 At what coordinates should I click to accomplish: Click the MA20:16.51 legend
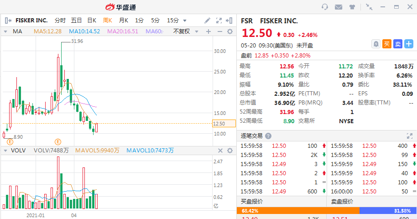tap(123, 31)
